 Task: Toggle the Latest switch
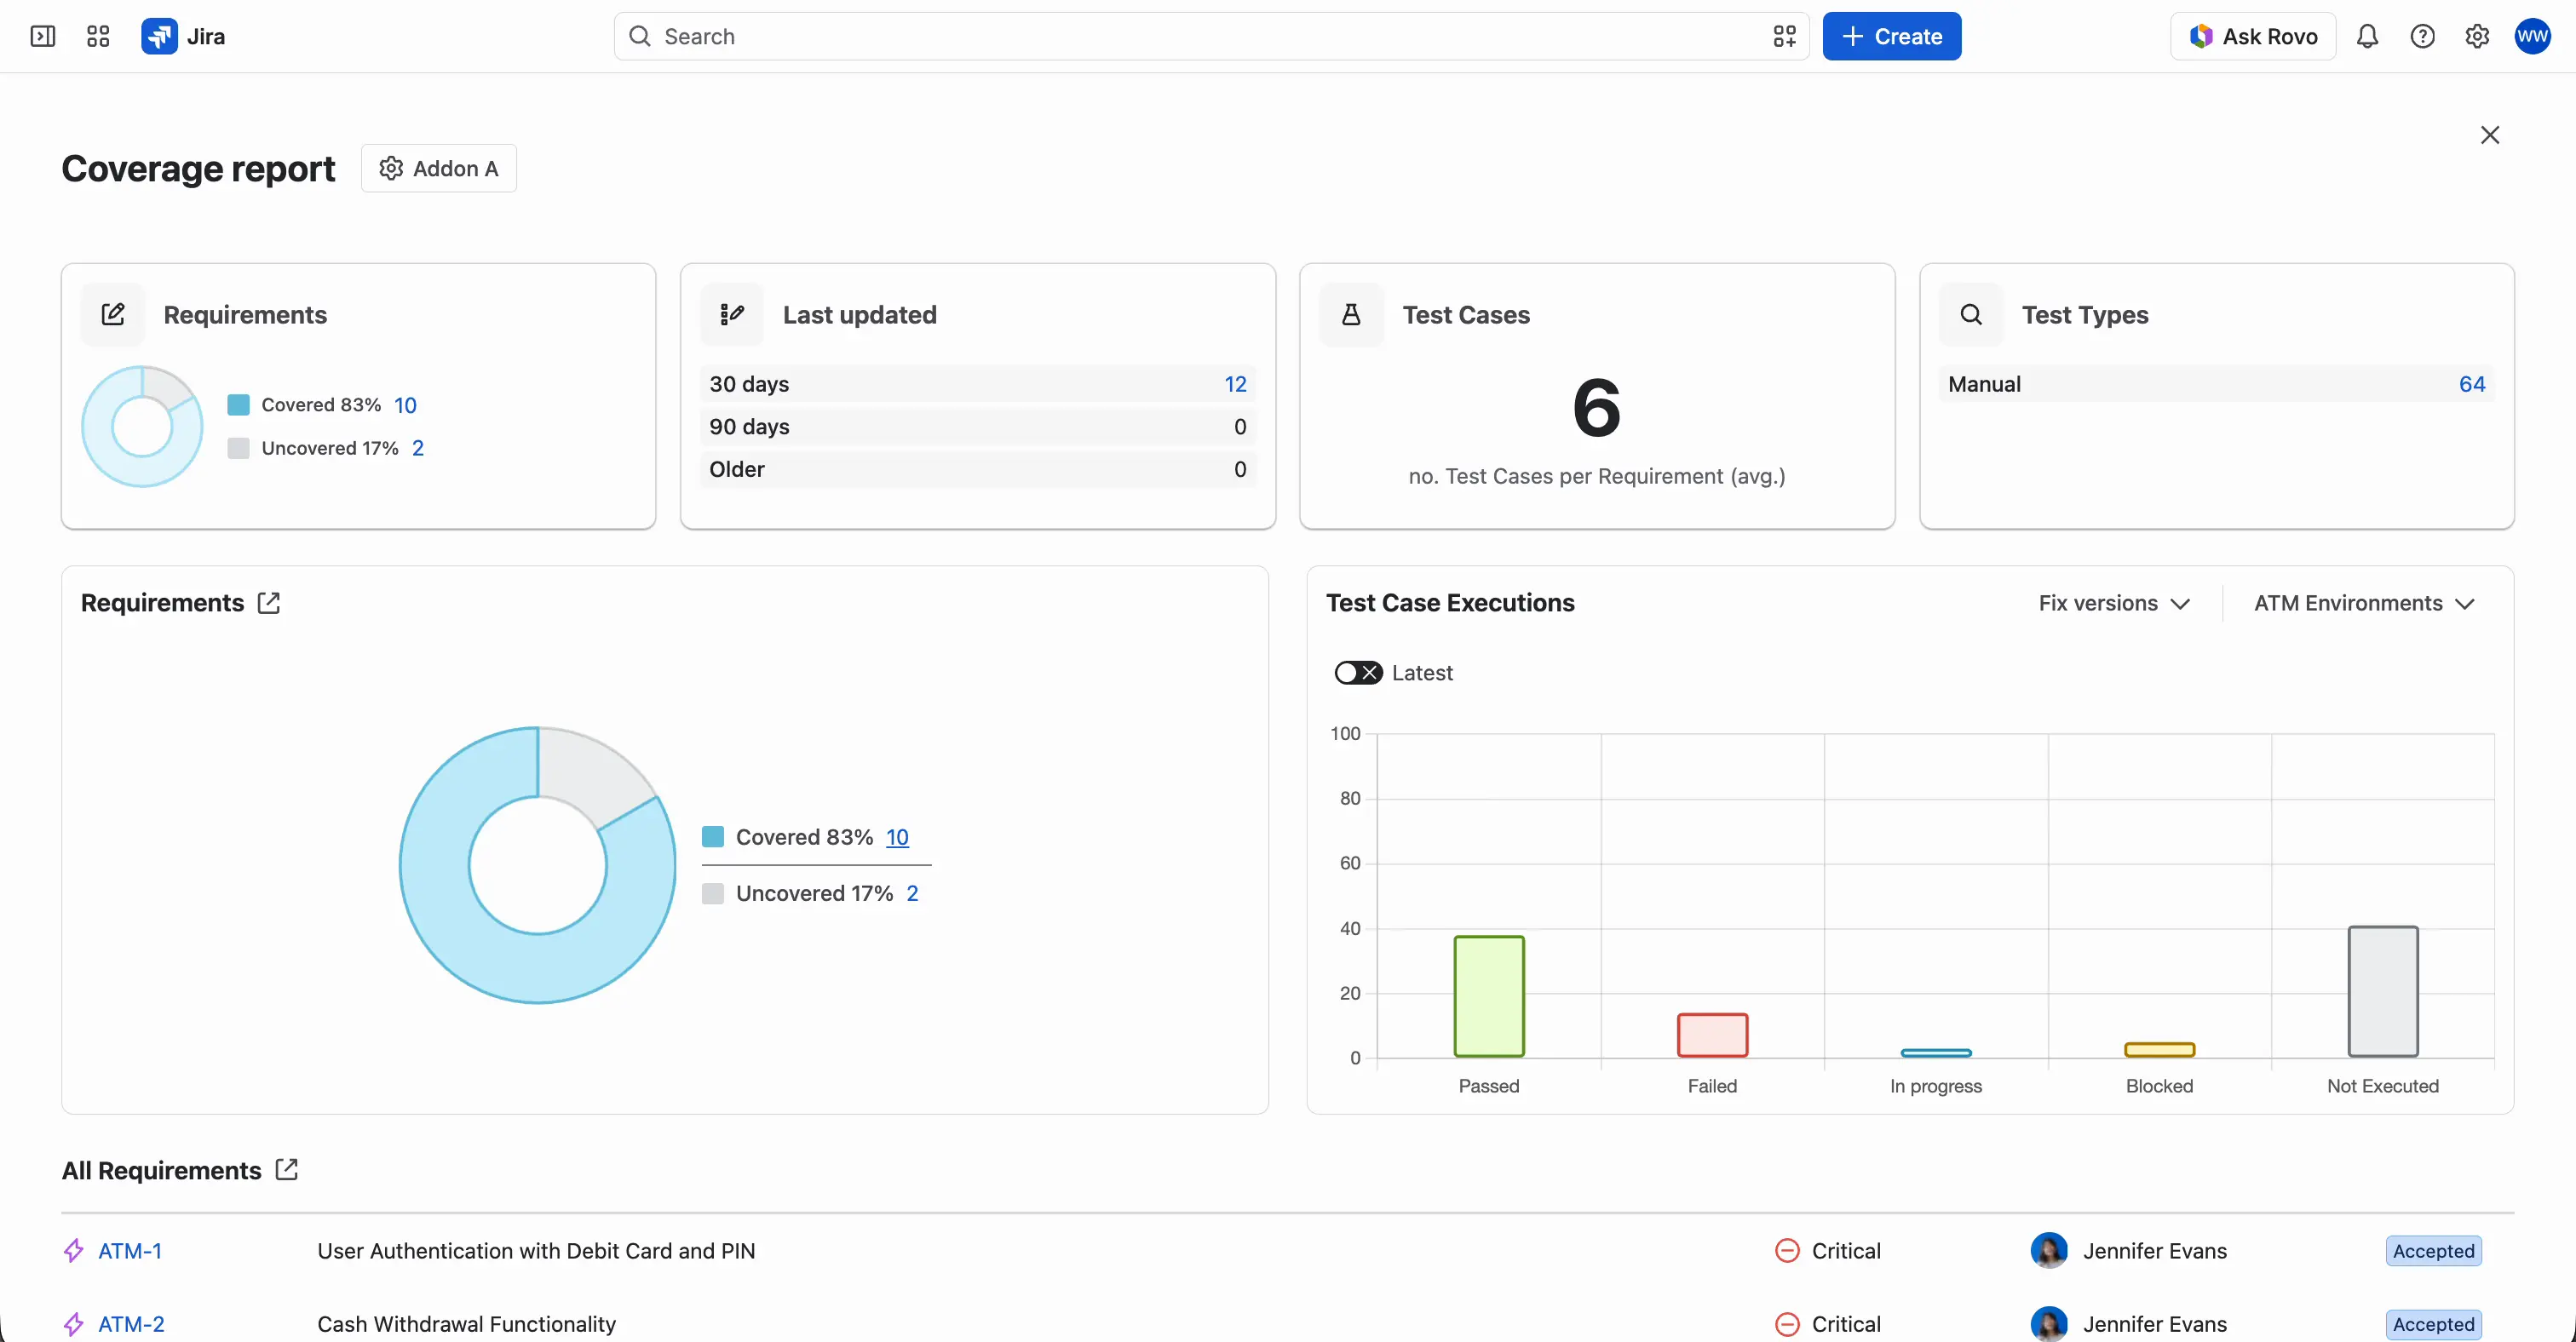1358,673
